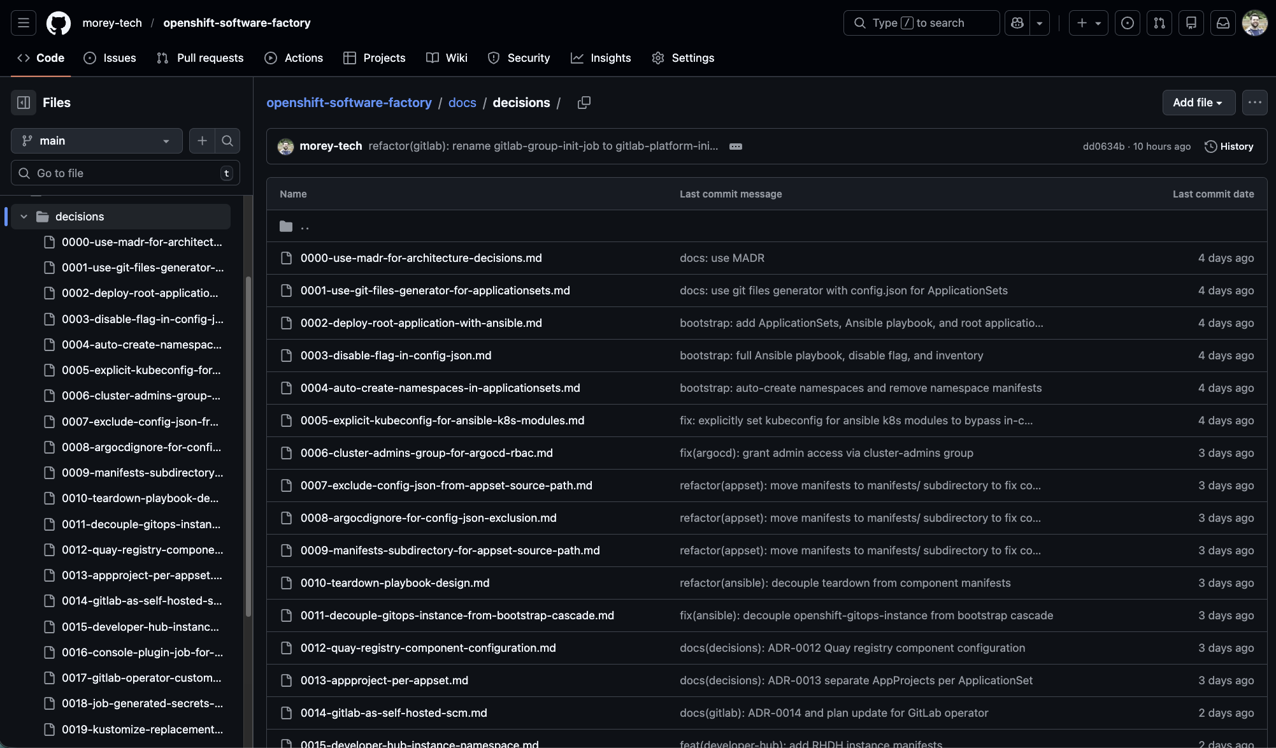
Task: Switch to the Security tab
Action: pos(519,57)
